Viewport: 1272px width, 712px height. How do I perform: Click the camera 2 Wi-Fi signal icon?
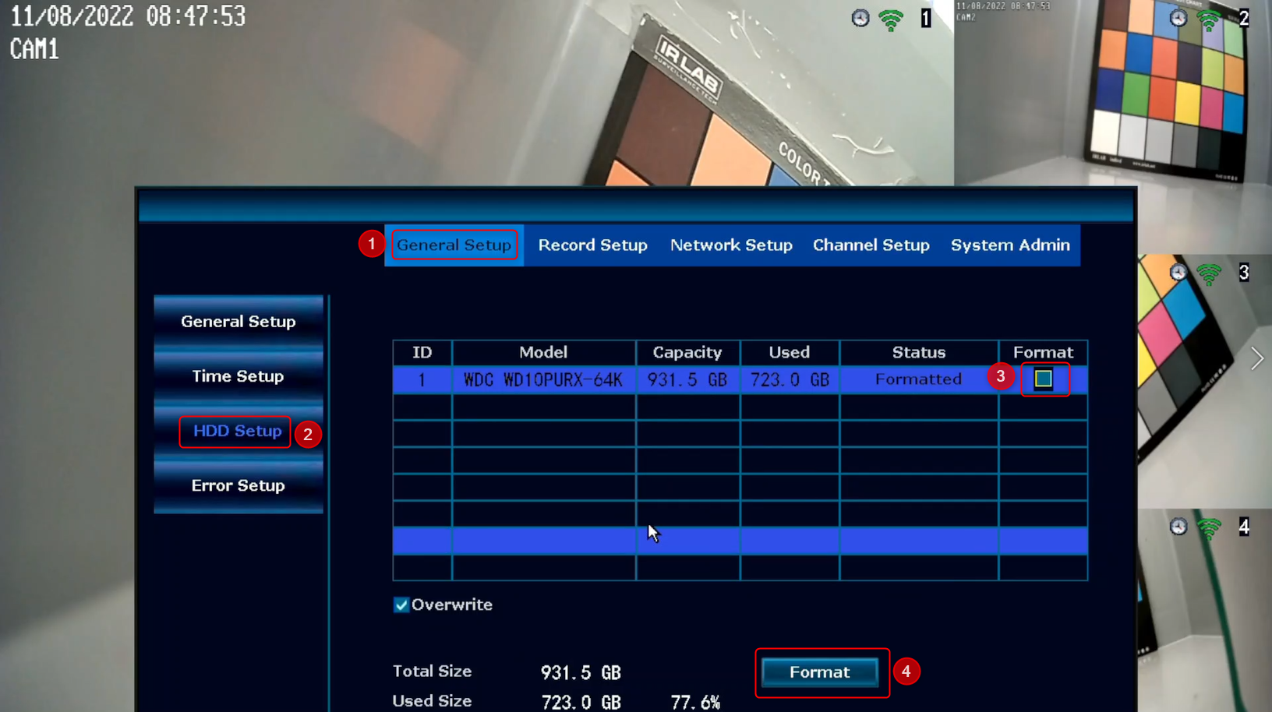[x=1209, y=19]
